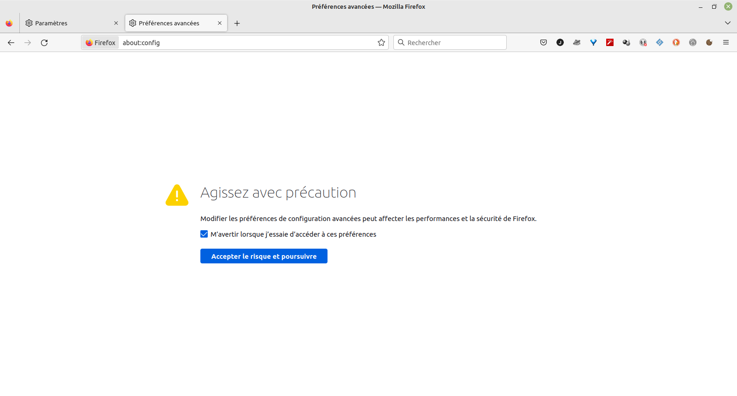This screenshot has width=737, height=396.
Task: Close the Préférences avancées tab
Action: tap(220, 23)
